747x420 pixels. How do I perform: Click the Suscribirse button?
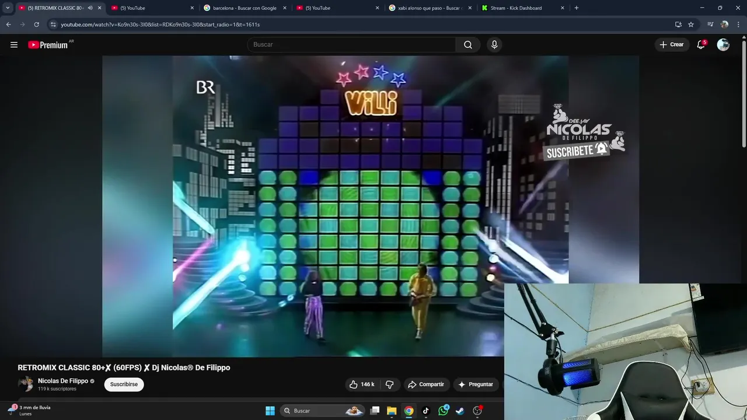coord(124,384)
